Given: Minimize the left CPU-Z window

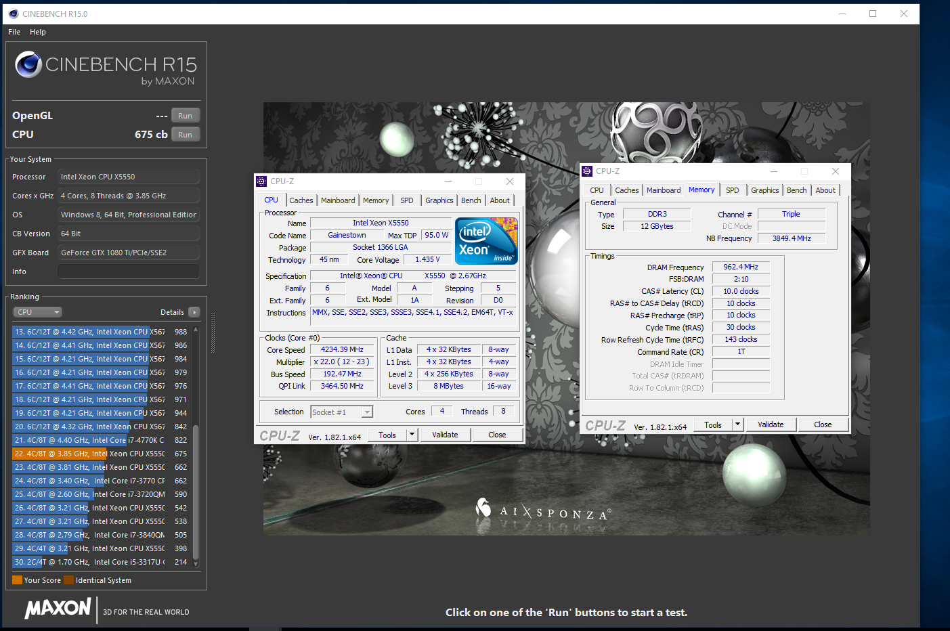Looking at the screenshot, I should click(448, 181).
